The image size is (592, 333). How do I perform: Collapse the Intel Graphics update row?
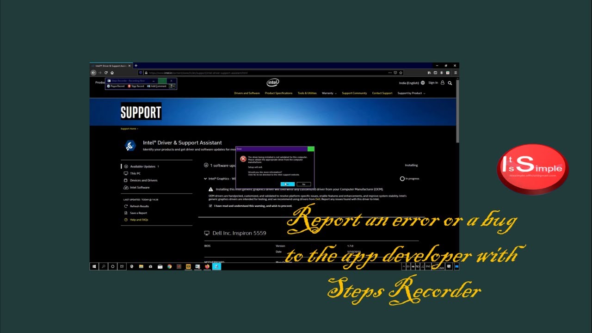[205, 179]
